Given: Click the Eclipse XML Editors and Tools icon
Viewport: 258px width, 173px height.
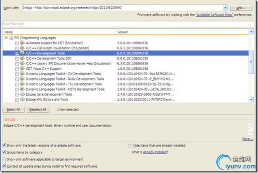Looking at the screenshot, I should point(22,99).
